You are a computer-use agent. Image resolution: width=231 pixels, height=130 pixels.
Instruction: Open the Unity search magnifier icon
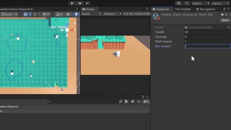[187, 3]
